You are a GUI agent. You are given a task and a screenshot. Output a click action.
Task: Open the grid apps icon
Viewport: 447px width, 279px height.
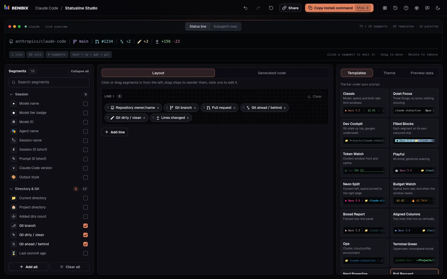point(385,8)
